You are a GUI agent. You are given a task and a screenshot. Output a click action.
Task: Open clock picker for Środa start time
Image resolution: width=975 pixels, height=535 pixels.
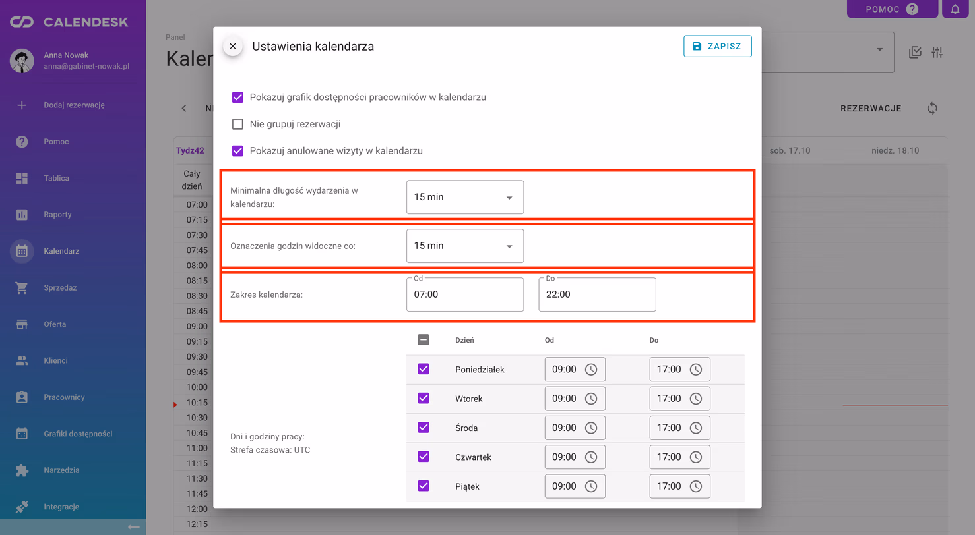click(x=591, y=428)
